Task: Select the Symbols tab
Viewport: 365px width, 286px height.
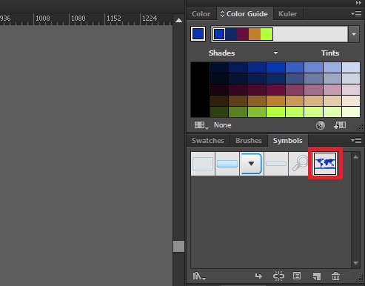Action: point(287,141)
